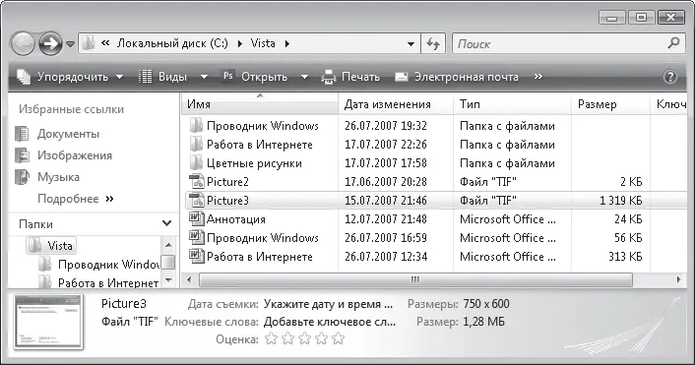Click the Изображения icon in favorites

point(23,155)
